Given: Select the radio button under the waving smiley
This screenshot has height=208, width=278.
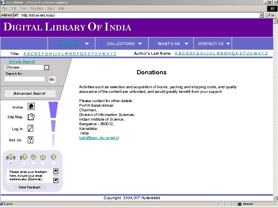Looking at the screenshot, I should click(24, 163).
